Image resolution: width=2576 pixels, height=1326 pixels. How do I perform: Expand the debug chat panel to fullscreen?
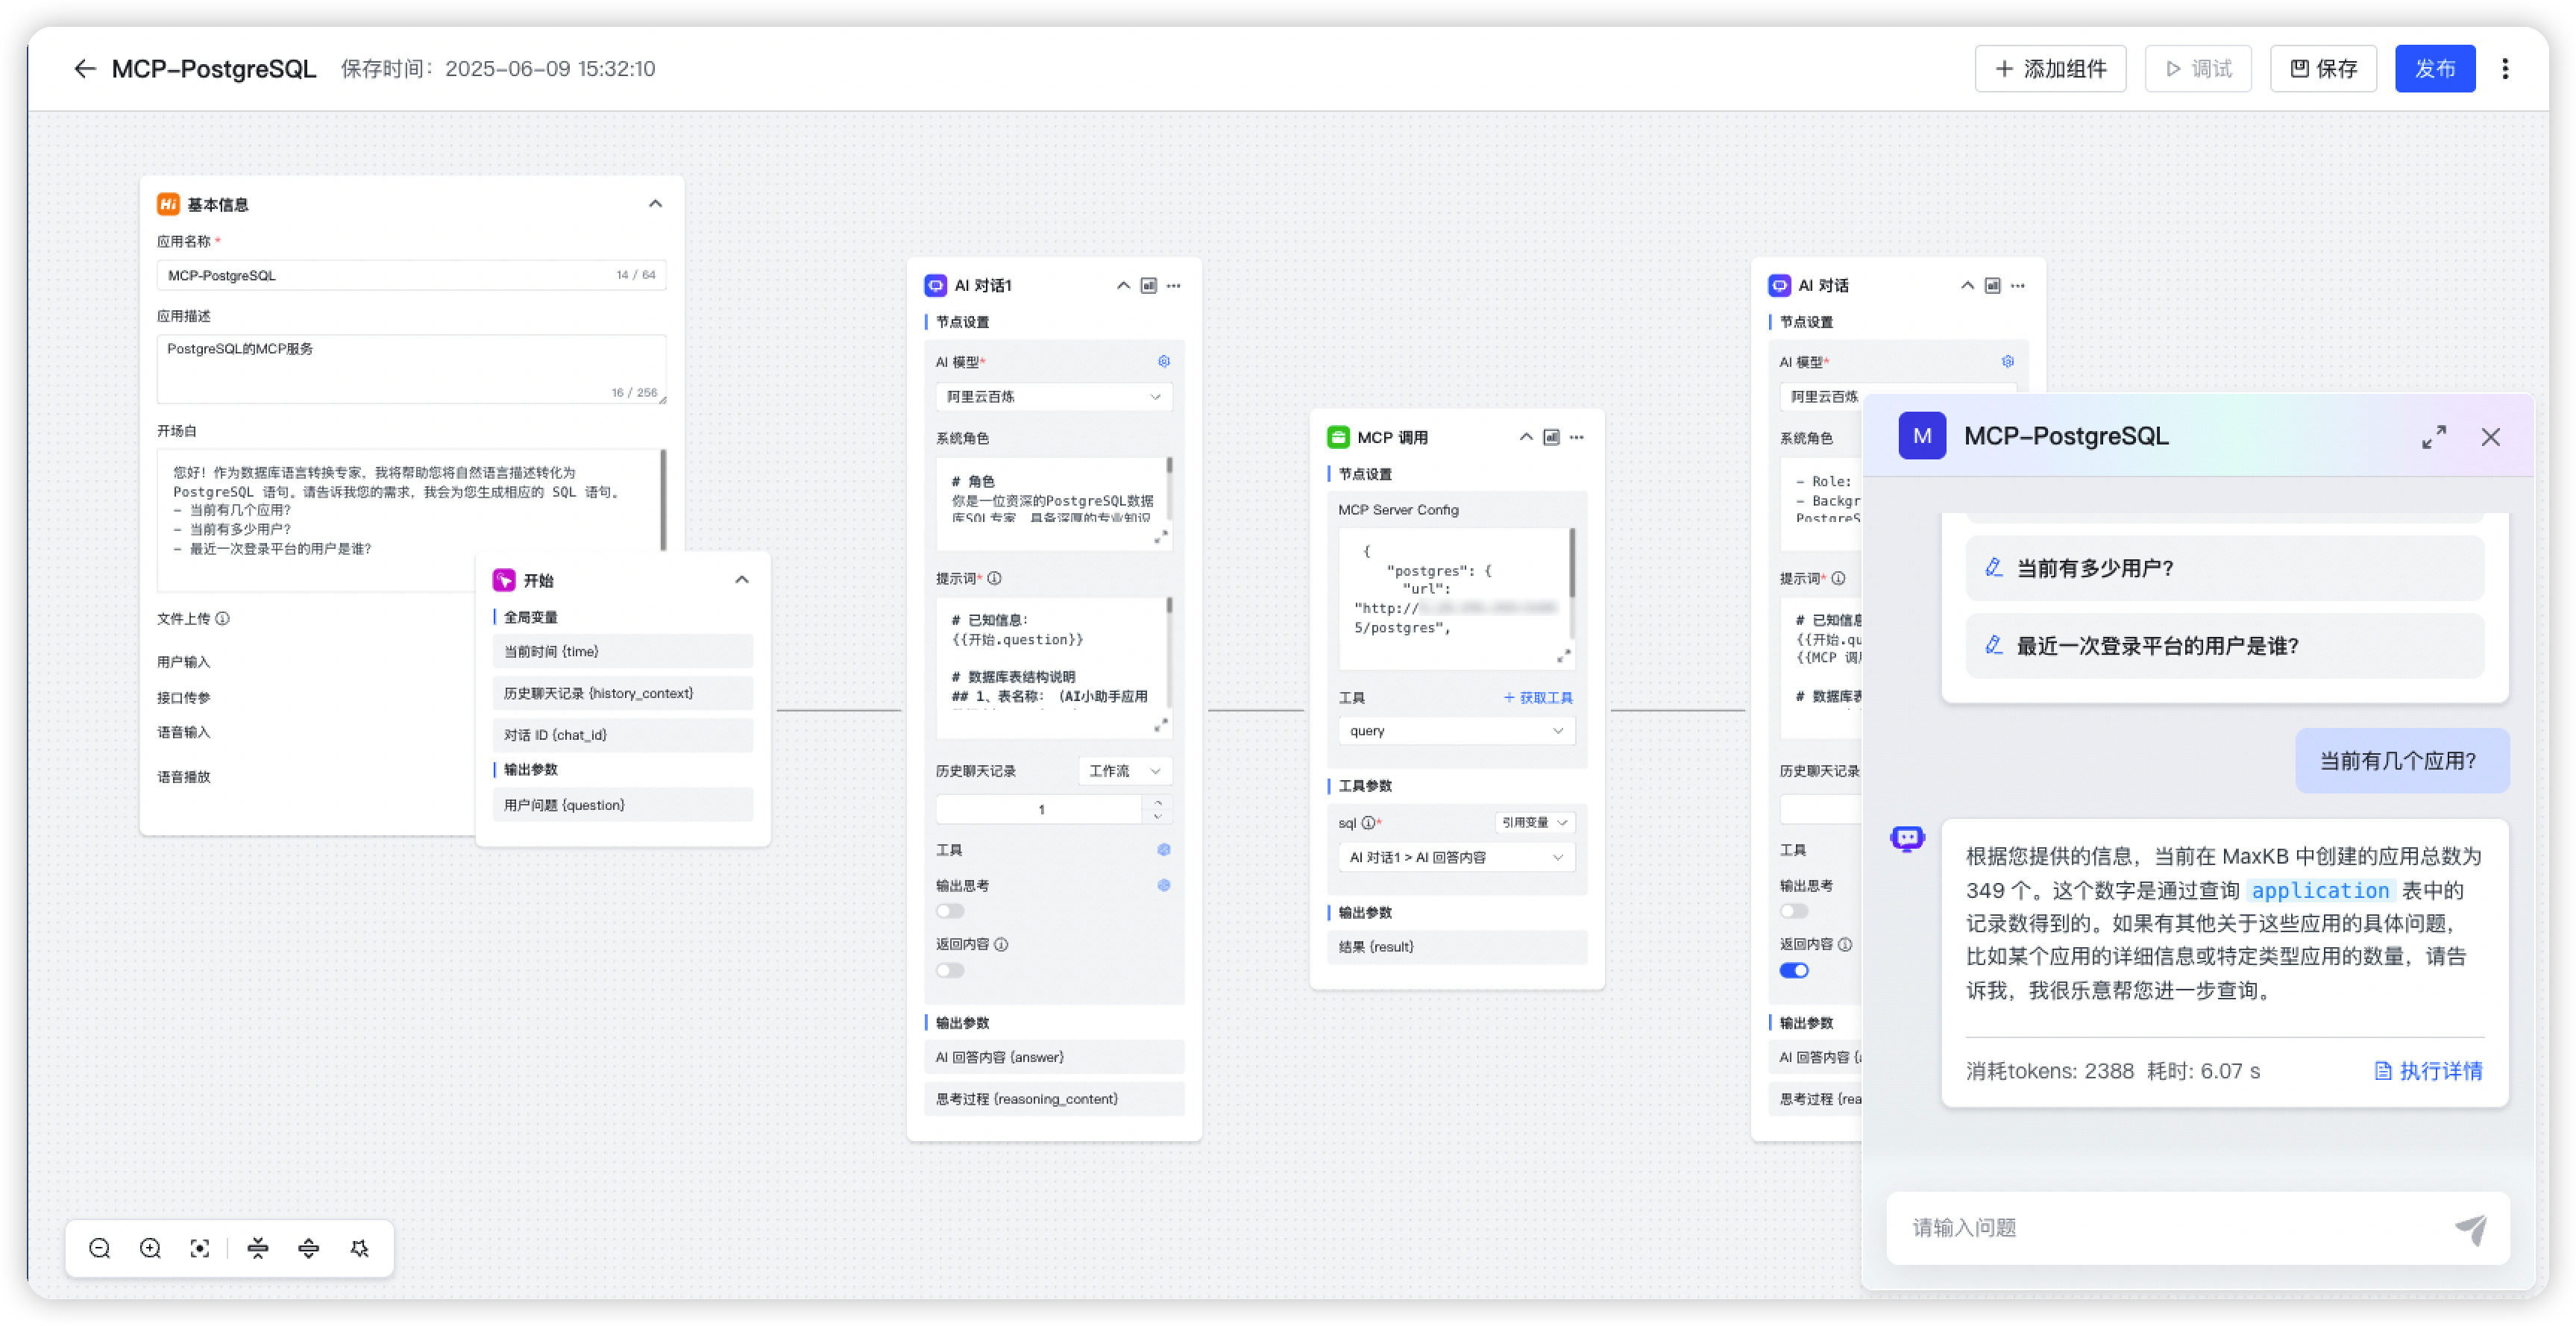2434,437
